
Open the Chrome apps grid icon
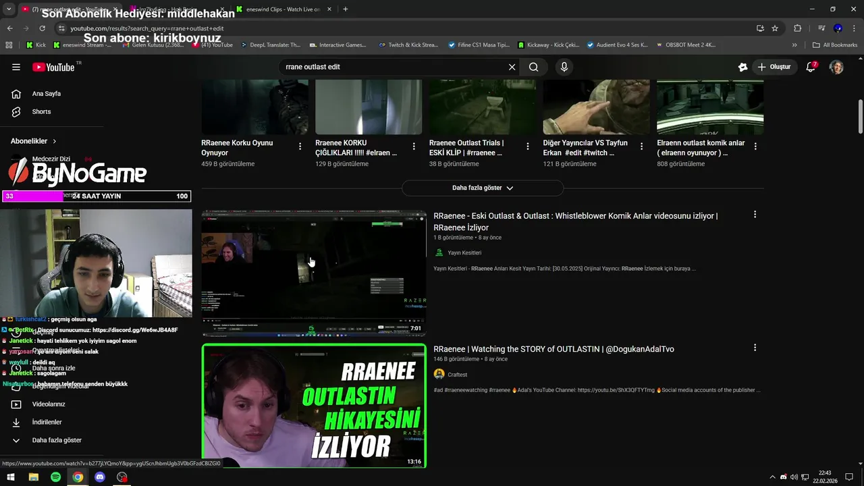(x=9, y=45)
